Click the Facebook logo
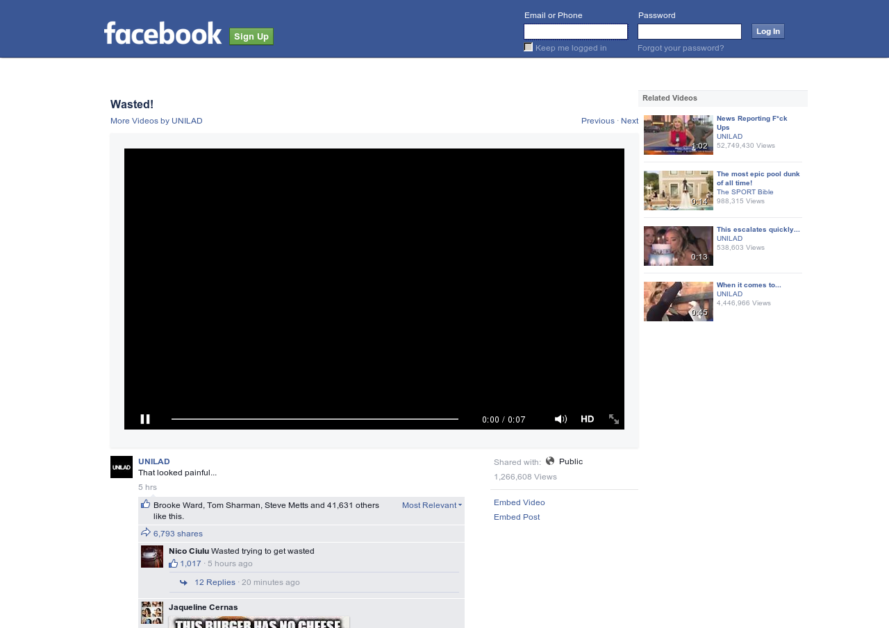This screenshot has width=889, height=628. point(163,33)
